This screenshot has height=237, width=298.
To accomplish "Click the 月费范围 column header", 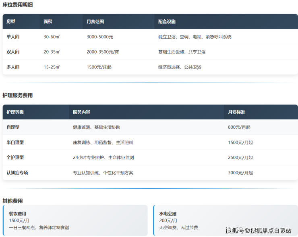I will coord(95,22).
